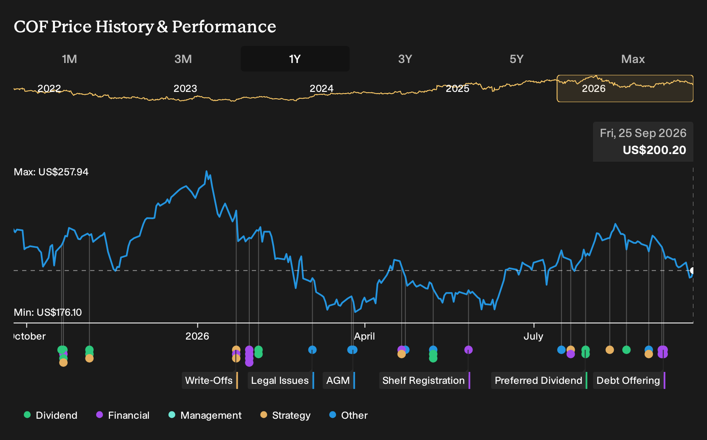This screenshot has width=707, height=440.
Task: Click purple dot beneath orange dot after July
Action: [571, 354]
